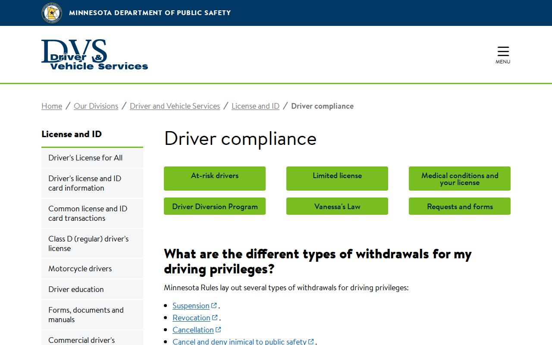This screenshot has height=345, width=552.
Task: Open the hamburger MENU icon
Action: coord(503,55)
